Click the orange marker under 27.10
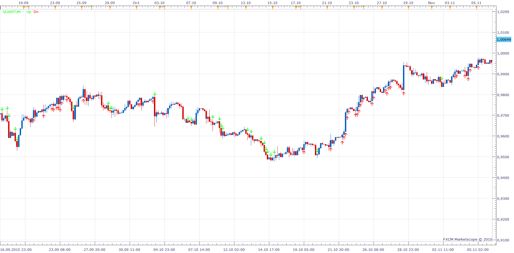The image size is (514, 253). (x=382, y=7)
